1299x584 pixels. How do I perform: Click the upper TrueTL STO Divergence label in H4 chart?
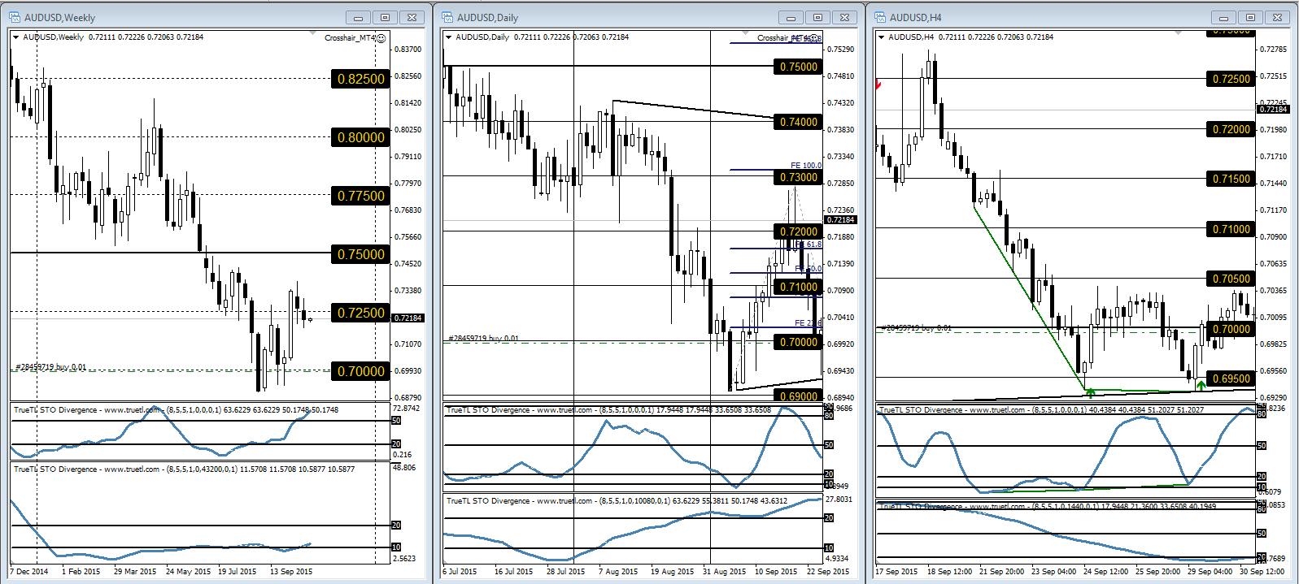[1041, 410]
